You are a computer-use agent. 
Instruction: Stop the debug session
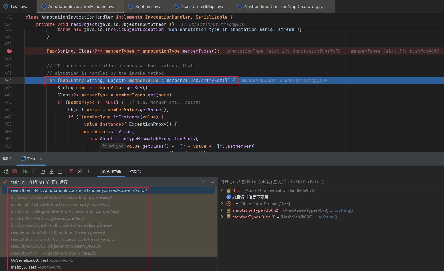15,172
